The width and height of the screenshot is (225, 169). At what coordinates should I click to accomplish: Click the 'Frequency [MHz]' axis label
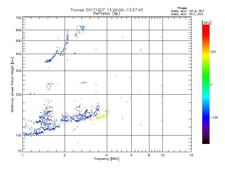click(x=107, y=159)
